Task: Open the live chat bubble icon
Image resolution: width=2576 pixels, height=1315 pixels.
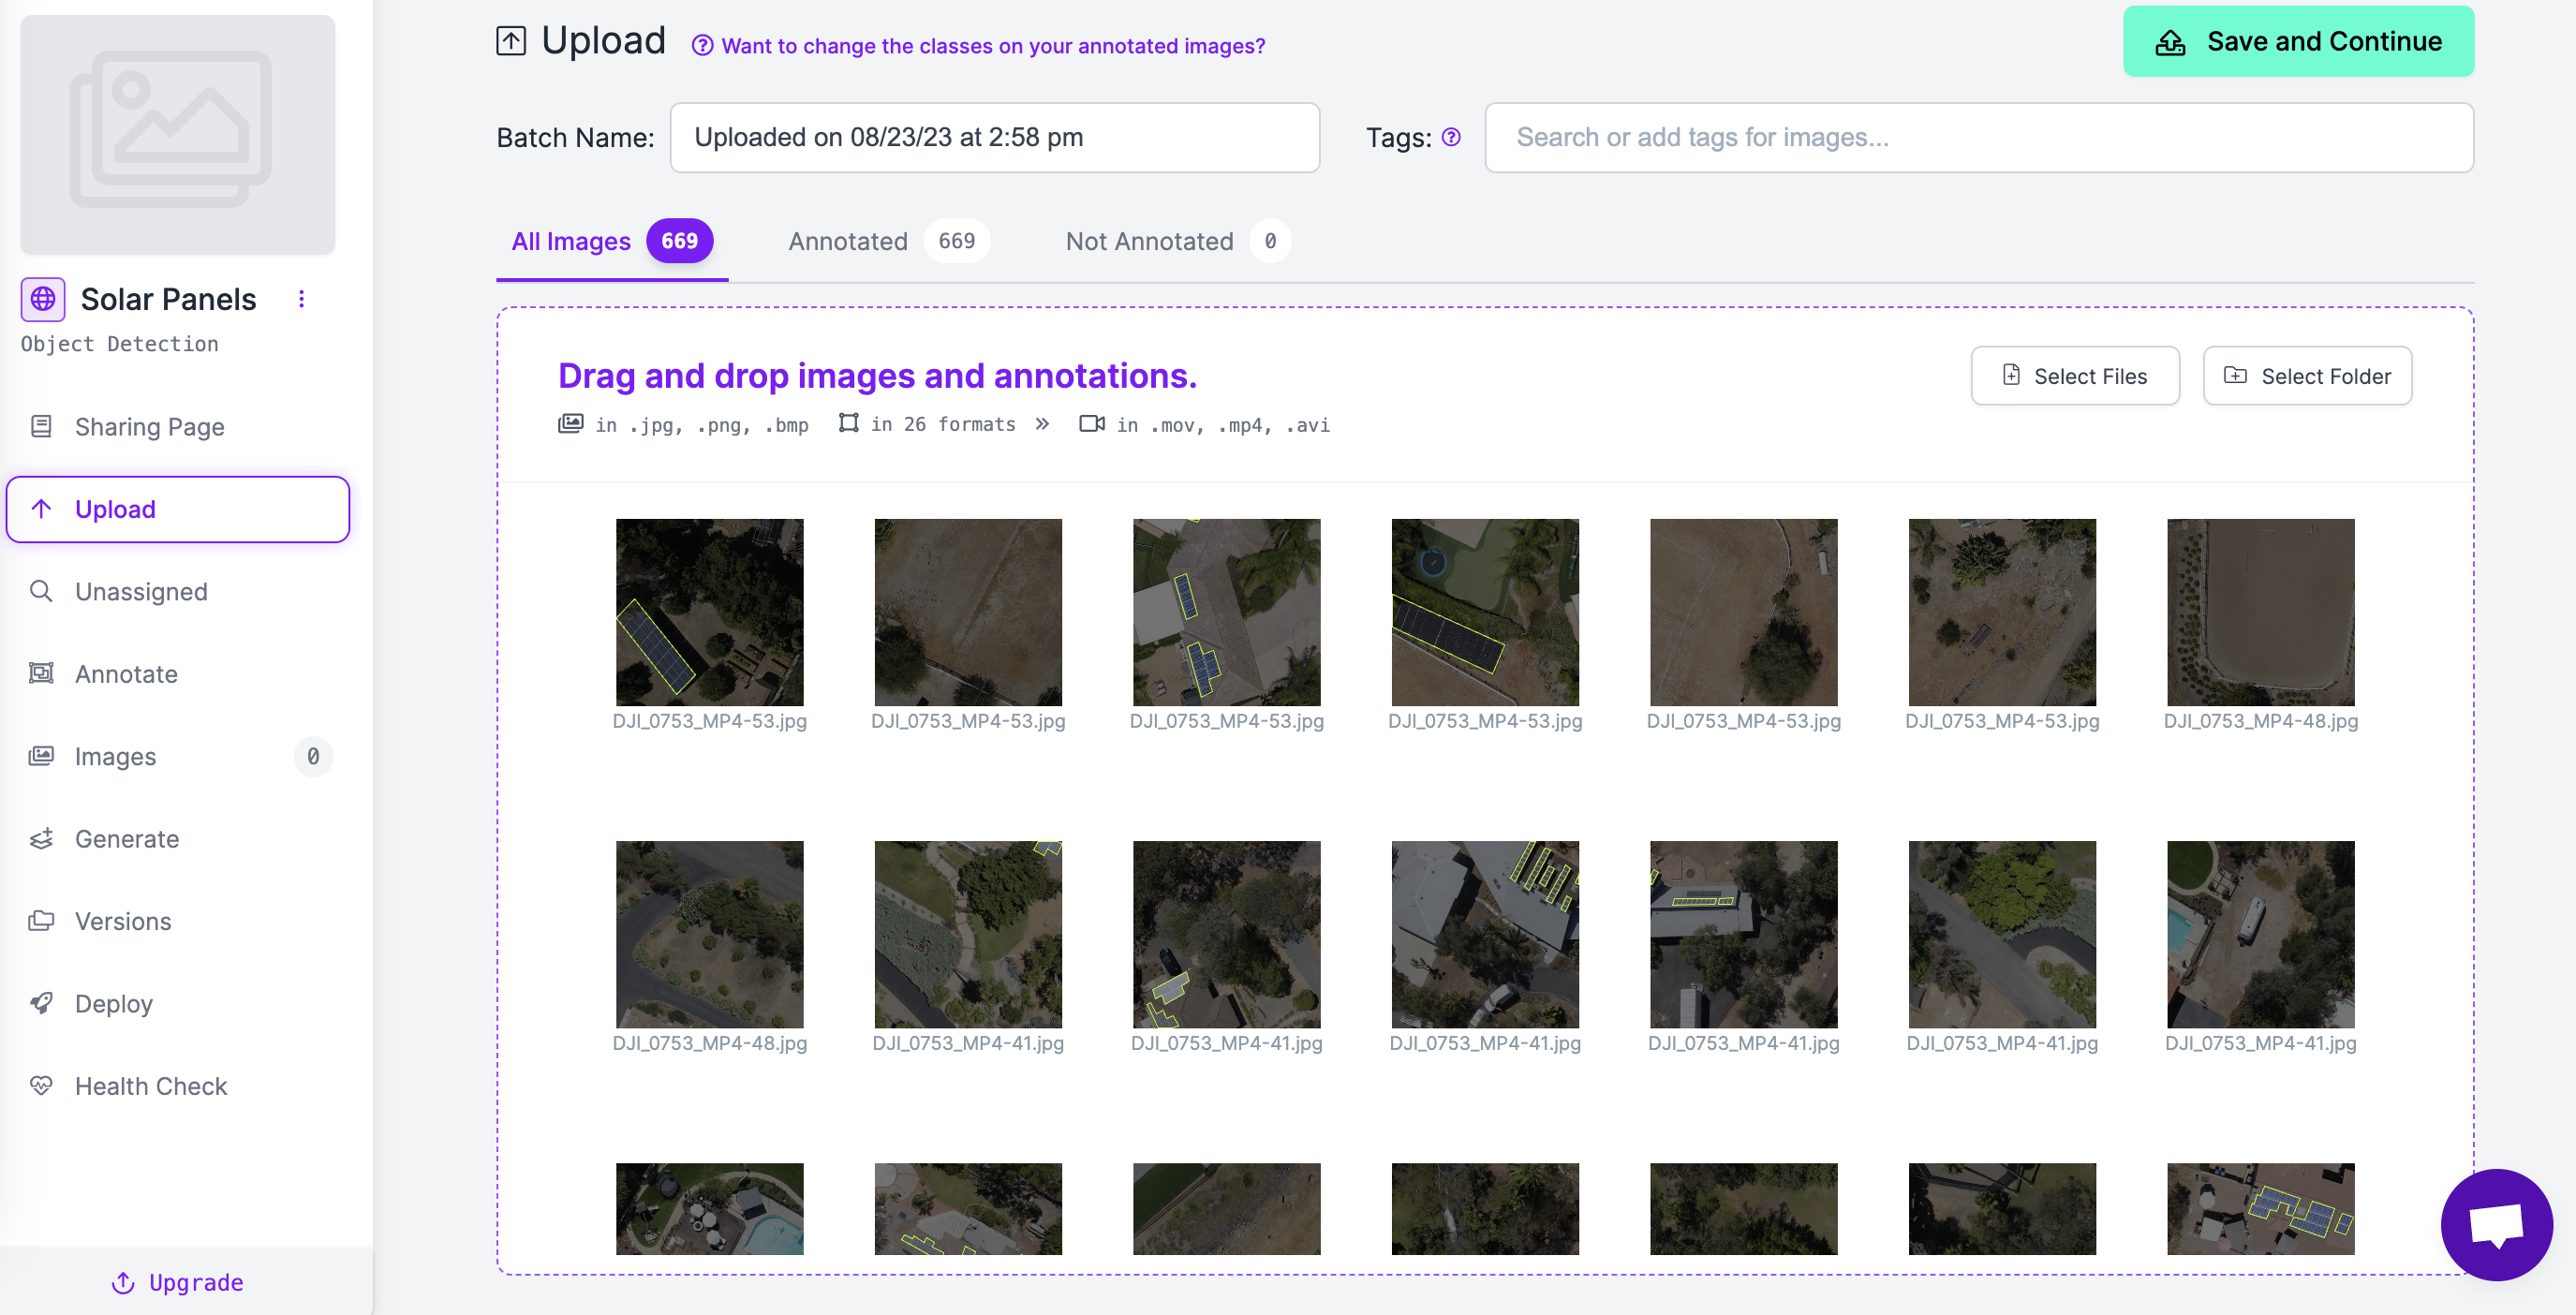Action: coord(2496,1224)
